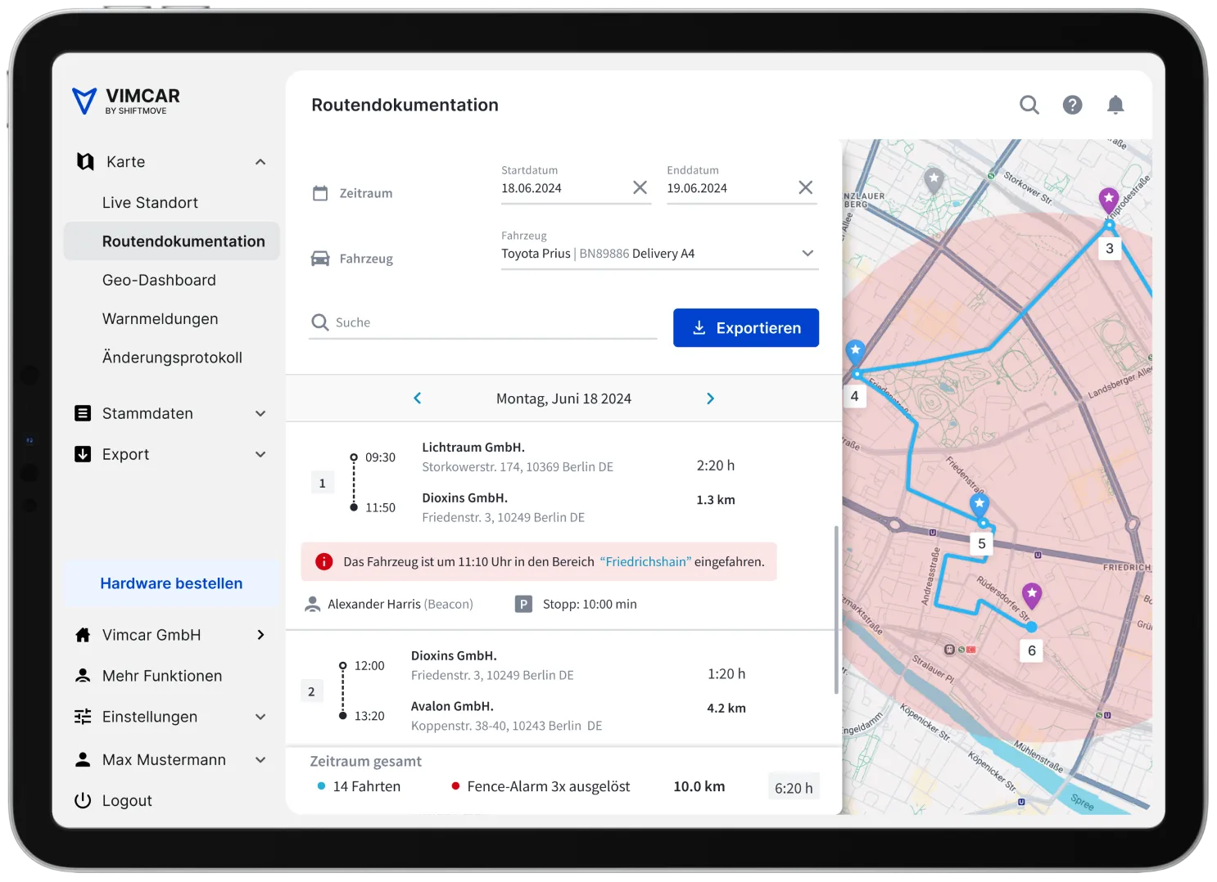Open the Vimcar GmbH submenu arrow
This screenshot has height=882, width=1217.
260,635
